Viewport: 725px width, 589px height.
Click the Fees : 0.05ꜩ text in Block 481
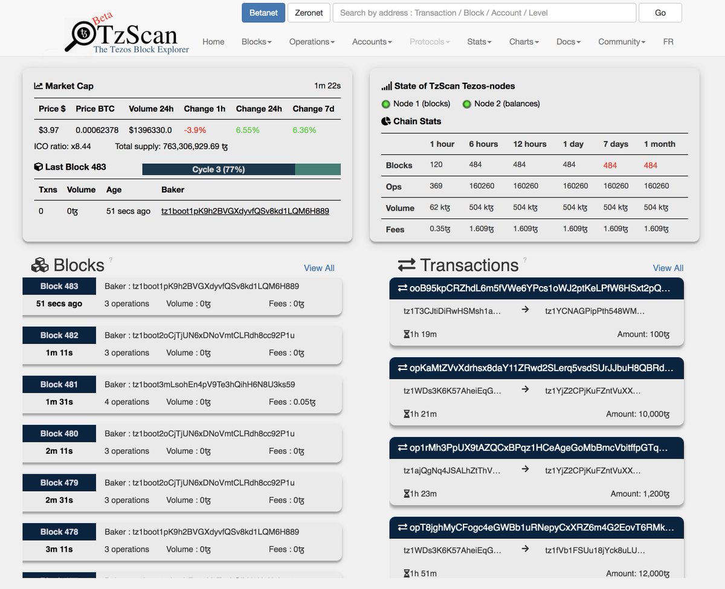click(292, 402)
